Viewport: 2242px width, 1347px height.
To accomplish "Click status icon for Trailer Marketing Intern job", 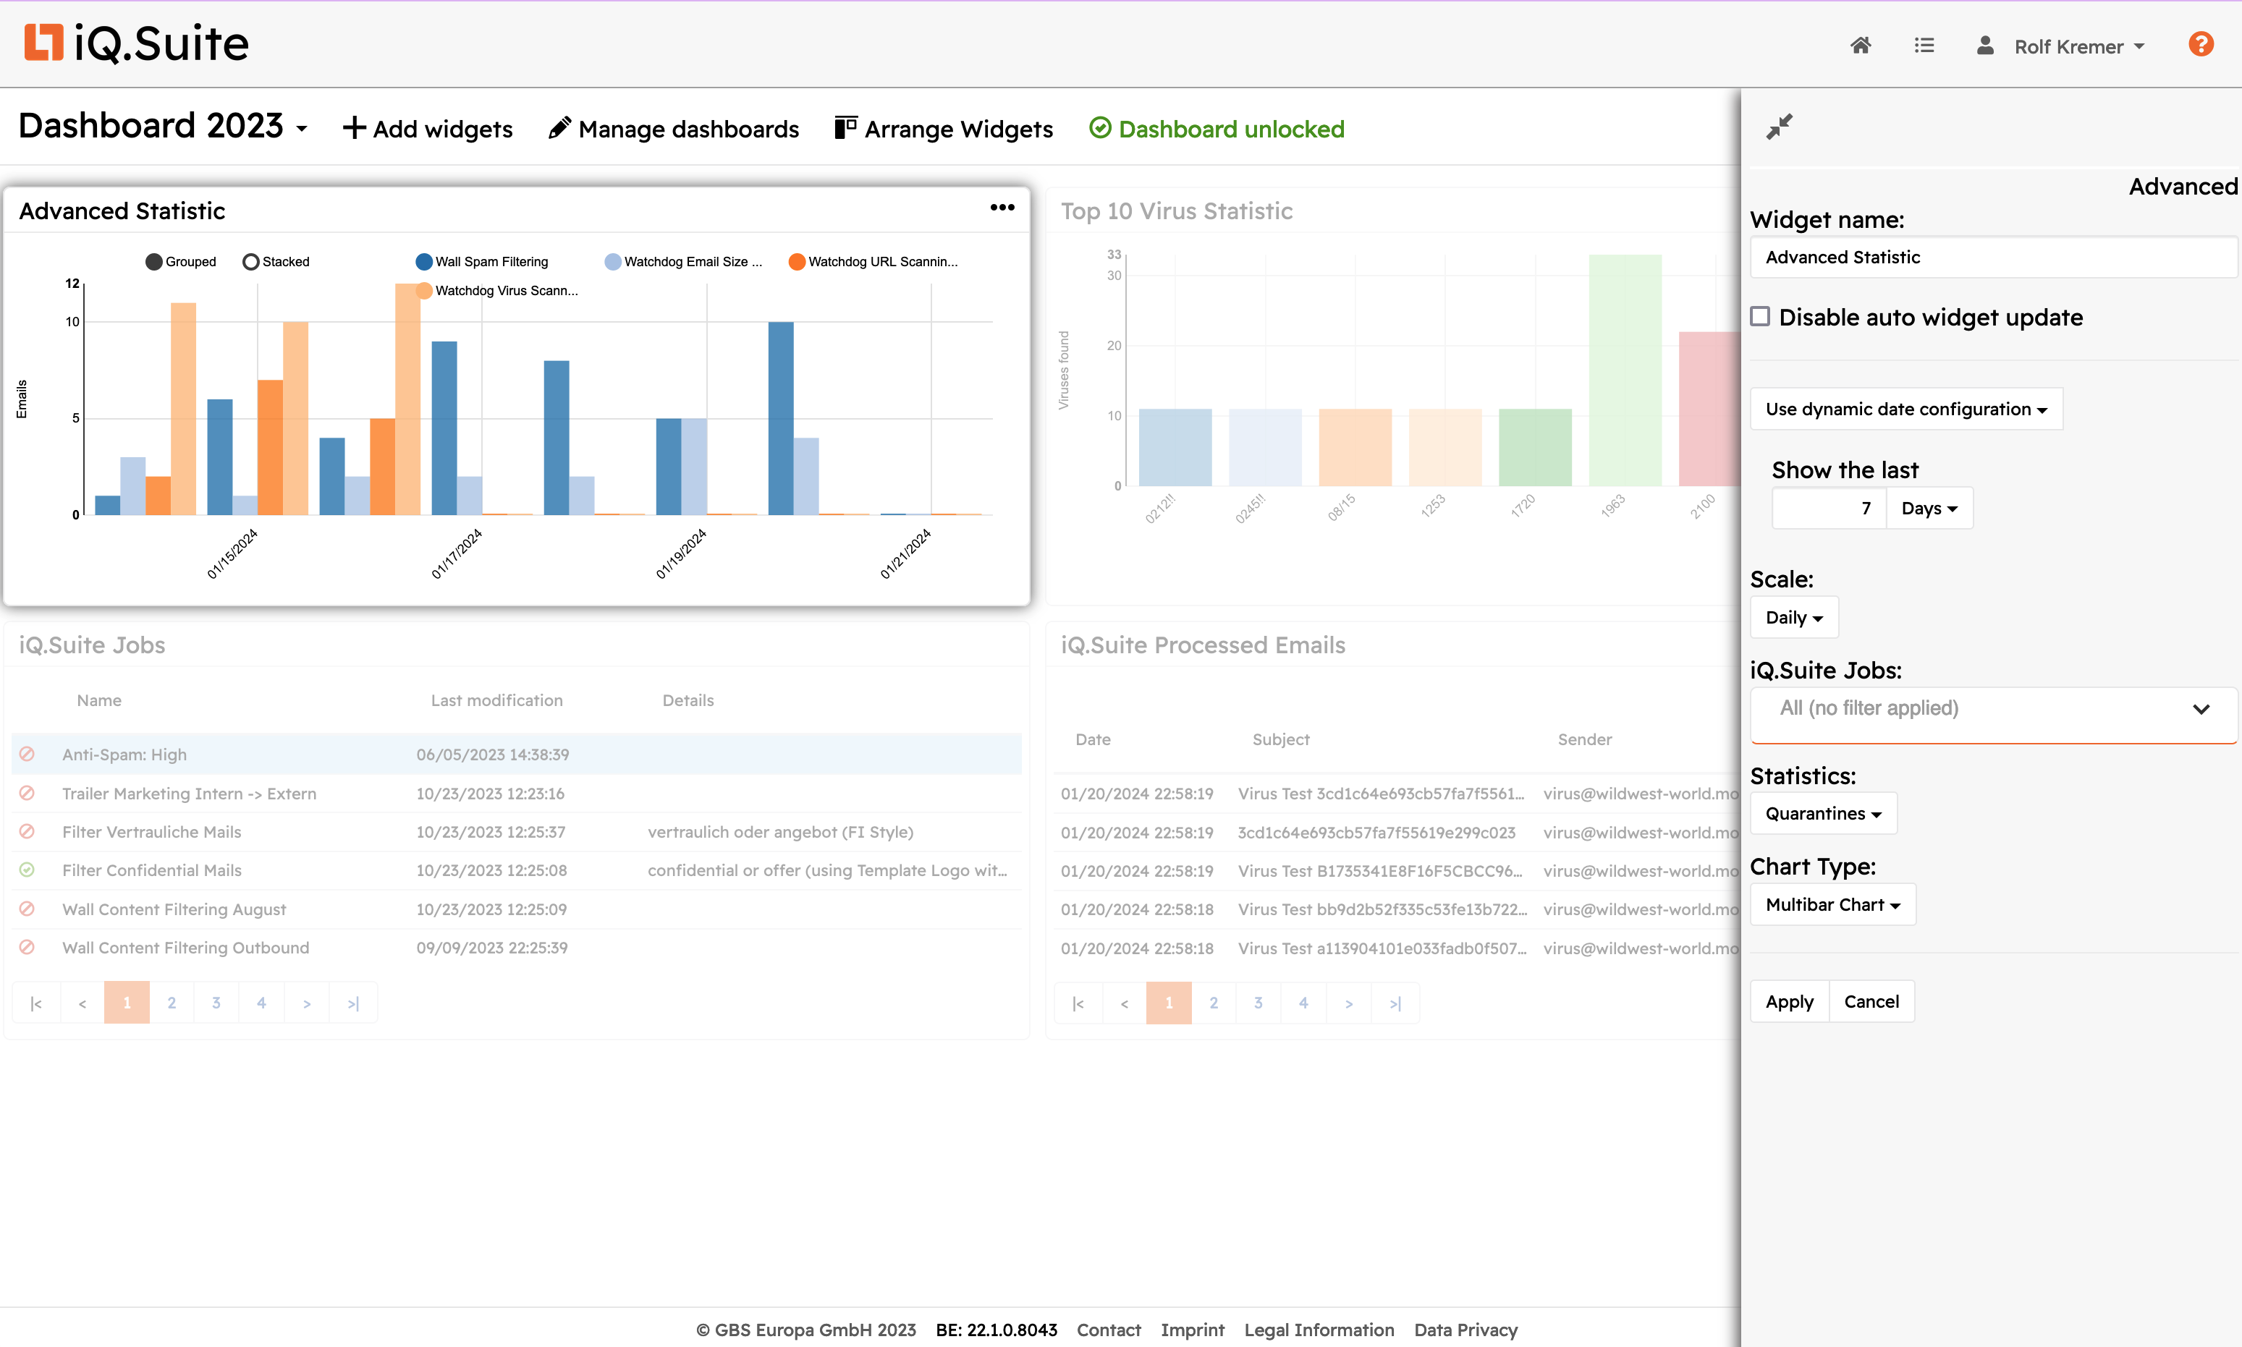I will [x=28, y=792].
